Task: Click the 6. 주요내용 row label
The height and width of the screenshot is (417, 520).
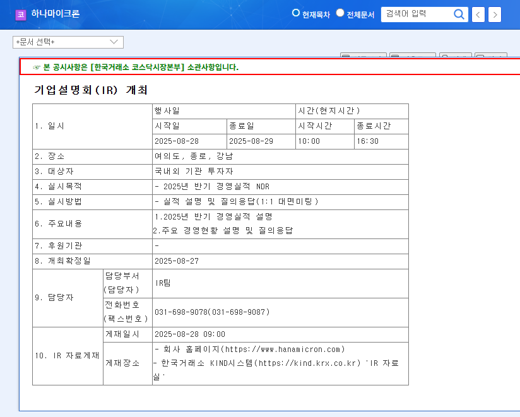Action: coord(92,224)
